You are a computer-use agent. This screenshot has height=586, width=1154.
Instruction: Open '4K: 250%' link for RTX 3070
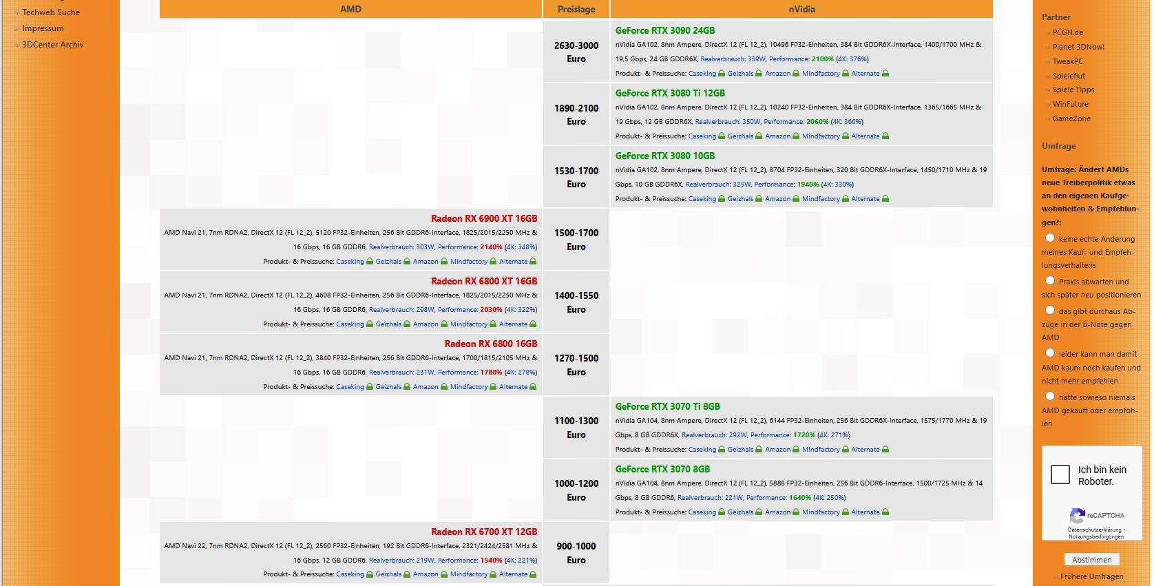(830, 498)
